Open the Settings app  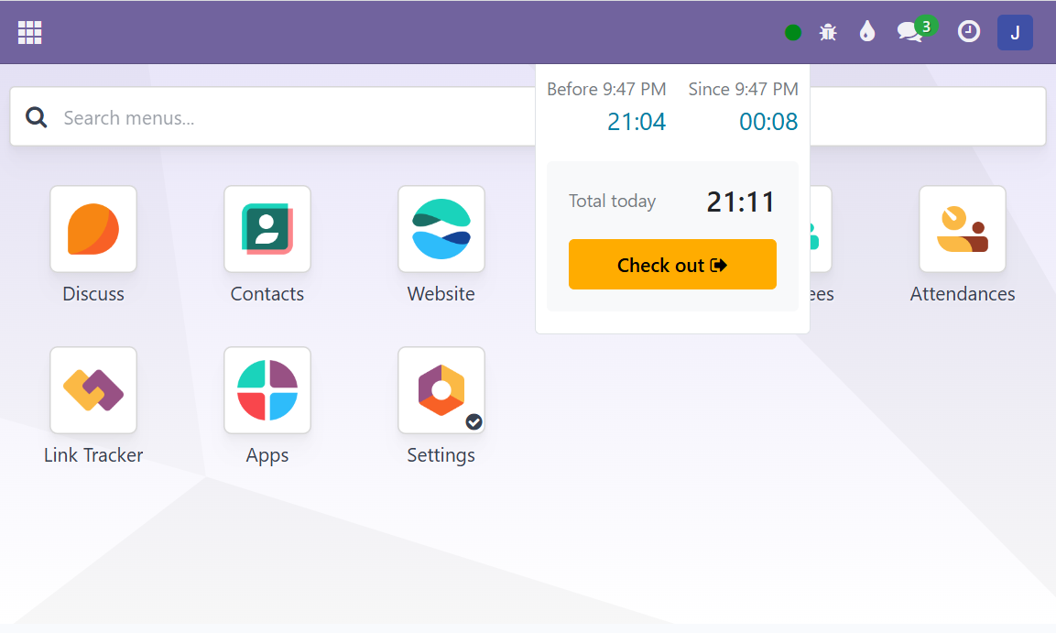tap(441, 389)
